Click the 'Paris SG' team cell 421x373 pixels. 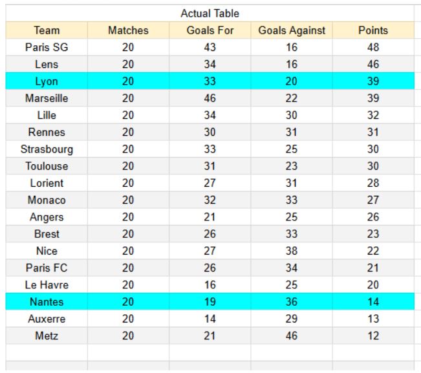click(47, 47)
